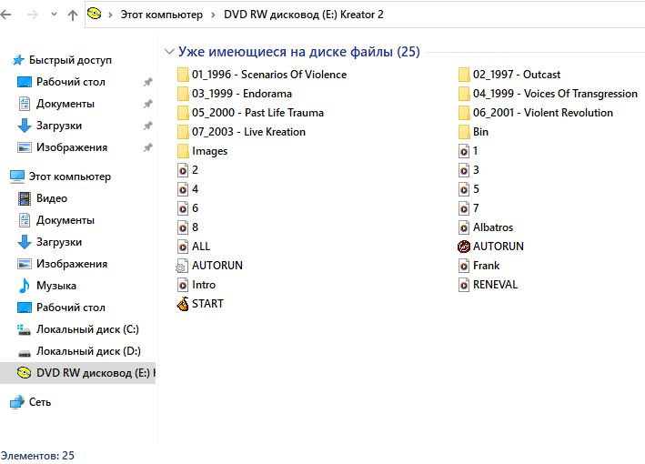Select the Albatros media file
The width and height of the screenshot is (645, 464).
(x=486, y=227)
